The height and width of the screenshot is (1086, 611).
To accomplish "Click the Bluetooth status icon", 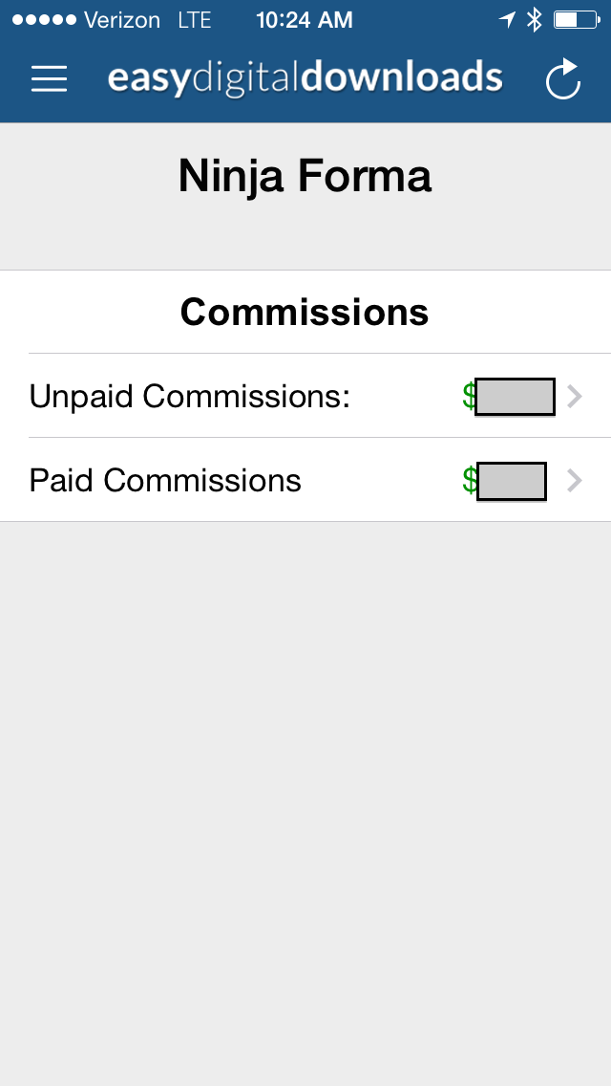I will coord(535,20).
